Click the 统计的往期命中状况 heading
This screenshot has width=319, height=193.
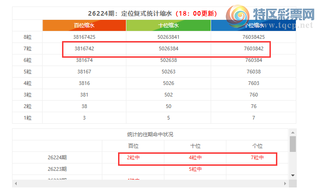150,134
